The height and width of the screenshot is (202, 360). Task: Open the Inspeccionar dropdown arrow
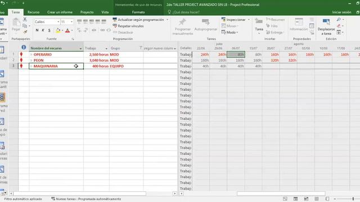coord(249,20)
